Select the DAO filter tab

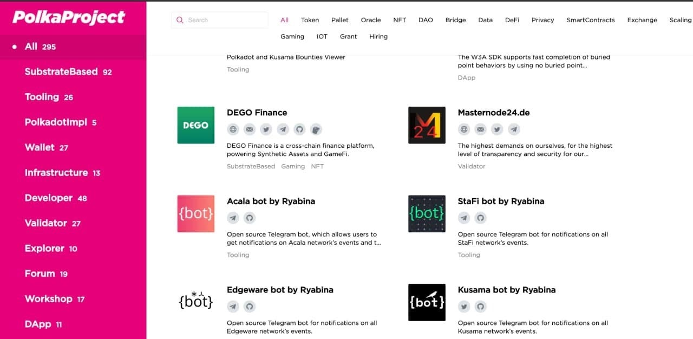[426, 20]
